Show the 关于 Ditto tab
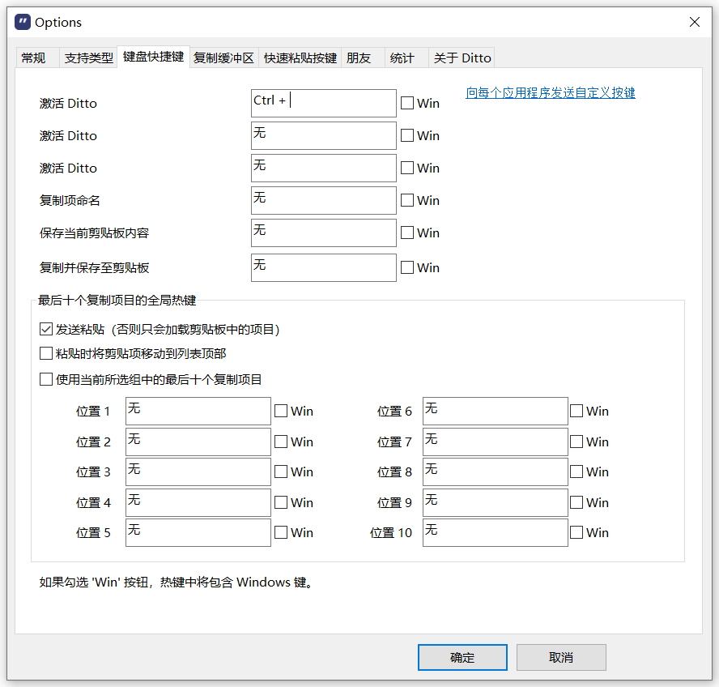This screenshot has height=687, width=719. click(x=462, y=58)
